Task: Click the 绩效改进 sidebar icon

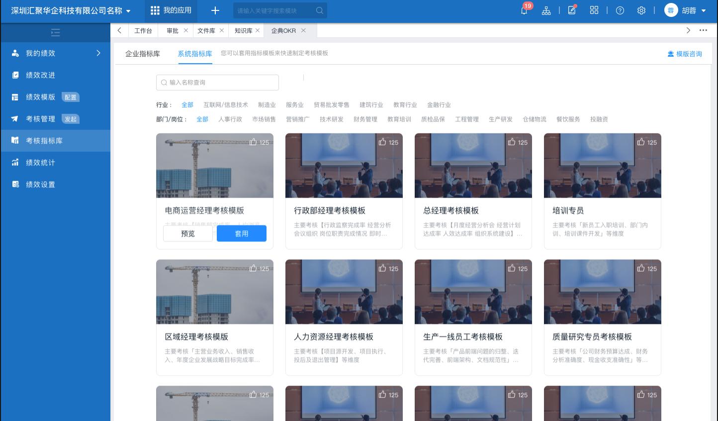Action: click(15, 75)
